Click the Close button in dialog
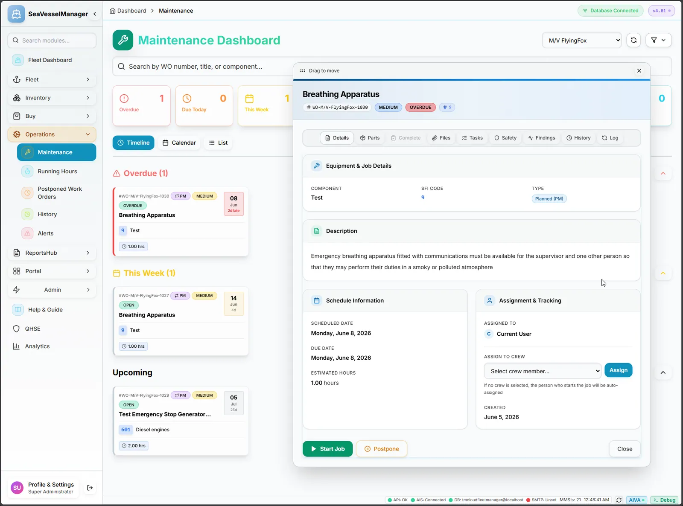The image size is (683, 506). [625, 449]
